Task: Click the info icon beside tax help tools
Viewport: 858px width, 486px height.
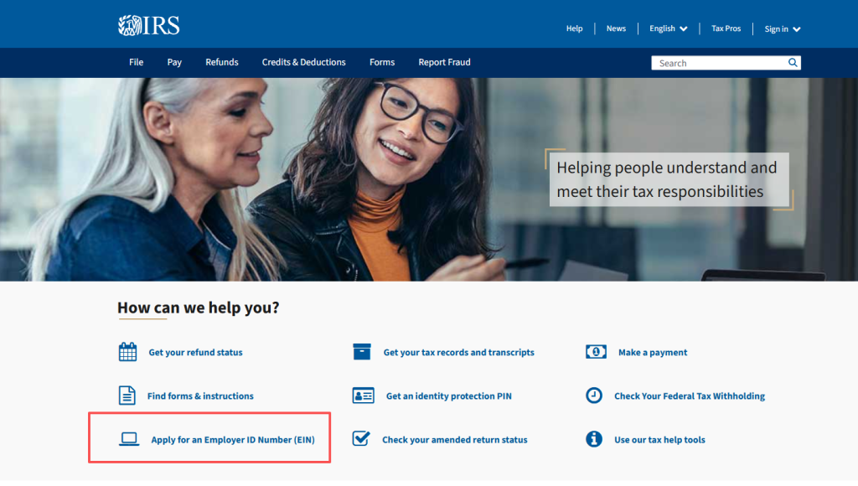Action: point(594,439)
